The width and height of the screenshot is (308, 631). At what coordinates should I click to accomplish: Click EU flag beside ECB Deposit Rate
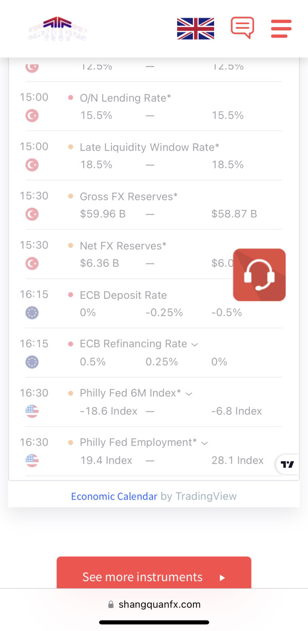32,313
